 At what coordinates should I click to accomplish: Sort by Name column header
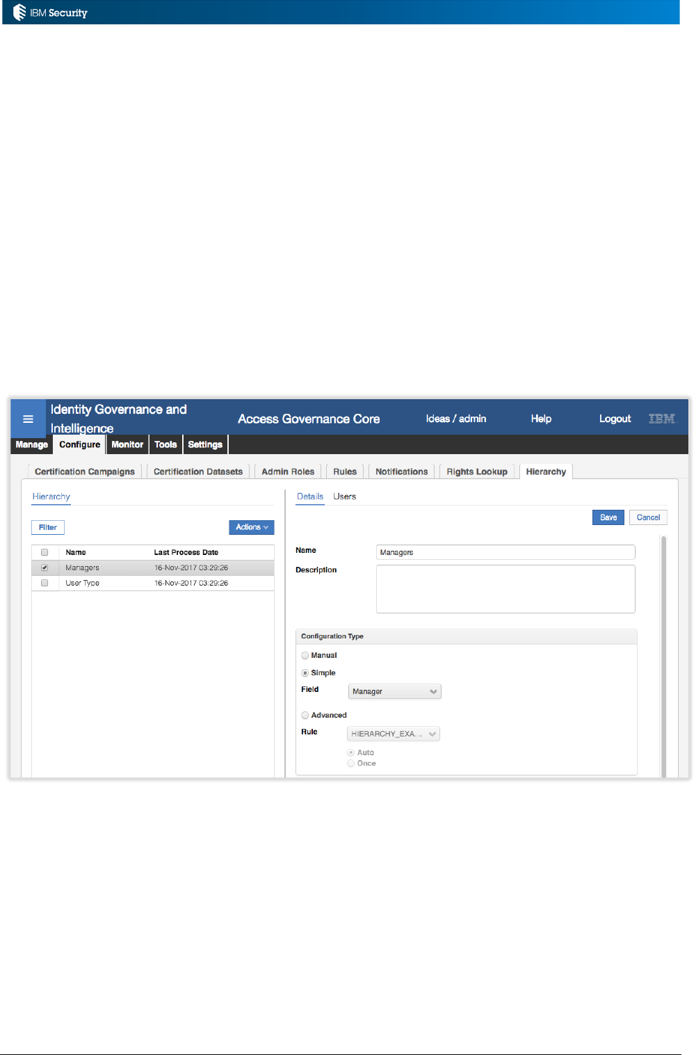tap(76, 552)
